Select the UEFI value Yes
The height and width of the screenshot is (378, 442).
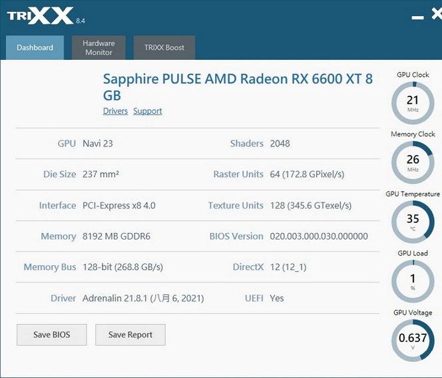[276, 298]
